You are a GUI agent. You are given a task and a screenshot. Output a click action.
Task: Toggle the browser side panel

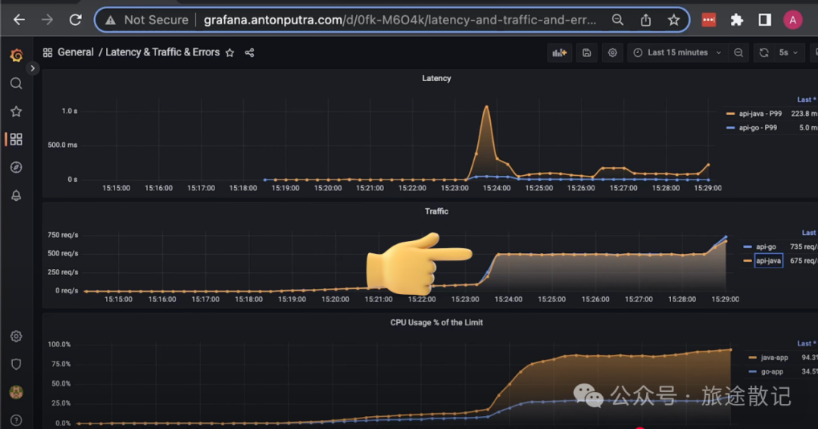(765, 20)
